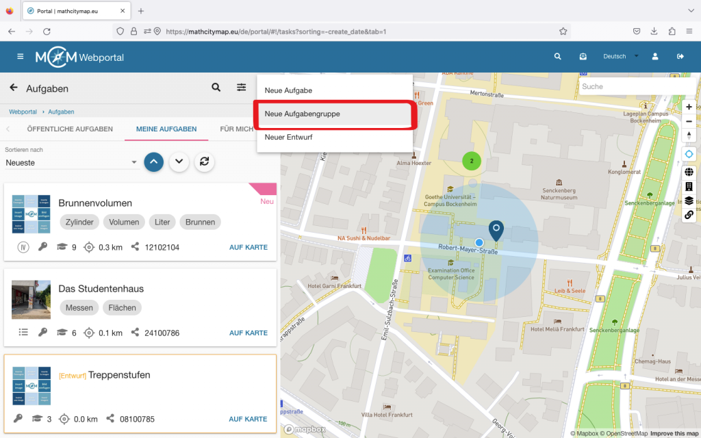
Task: Click the logout icon in the header
Action: 680,57
